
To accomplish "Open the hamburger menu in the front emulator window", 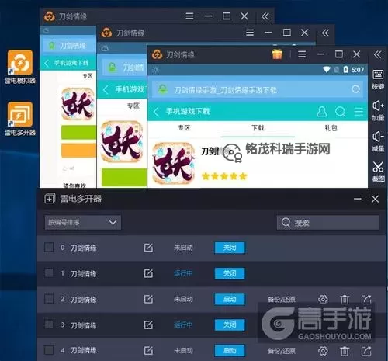I will pos(302,54).
